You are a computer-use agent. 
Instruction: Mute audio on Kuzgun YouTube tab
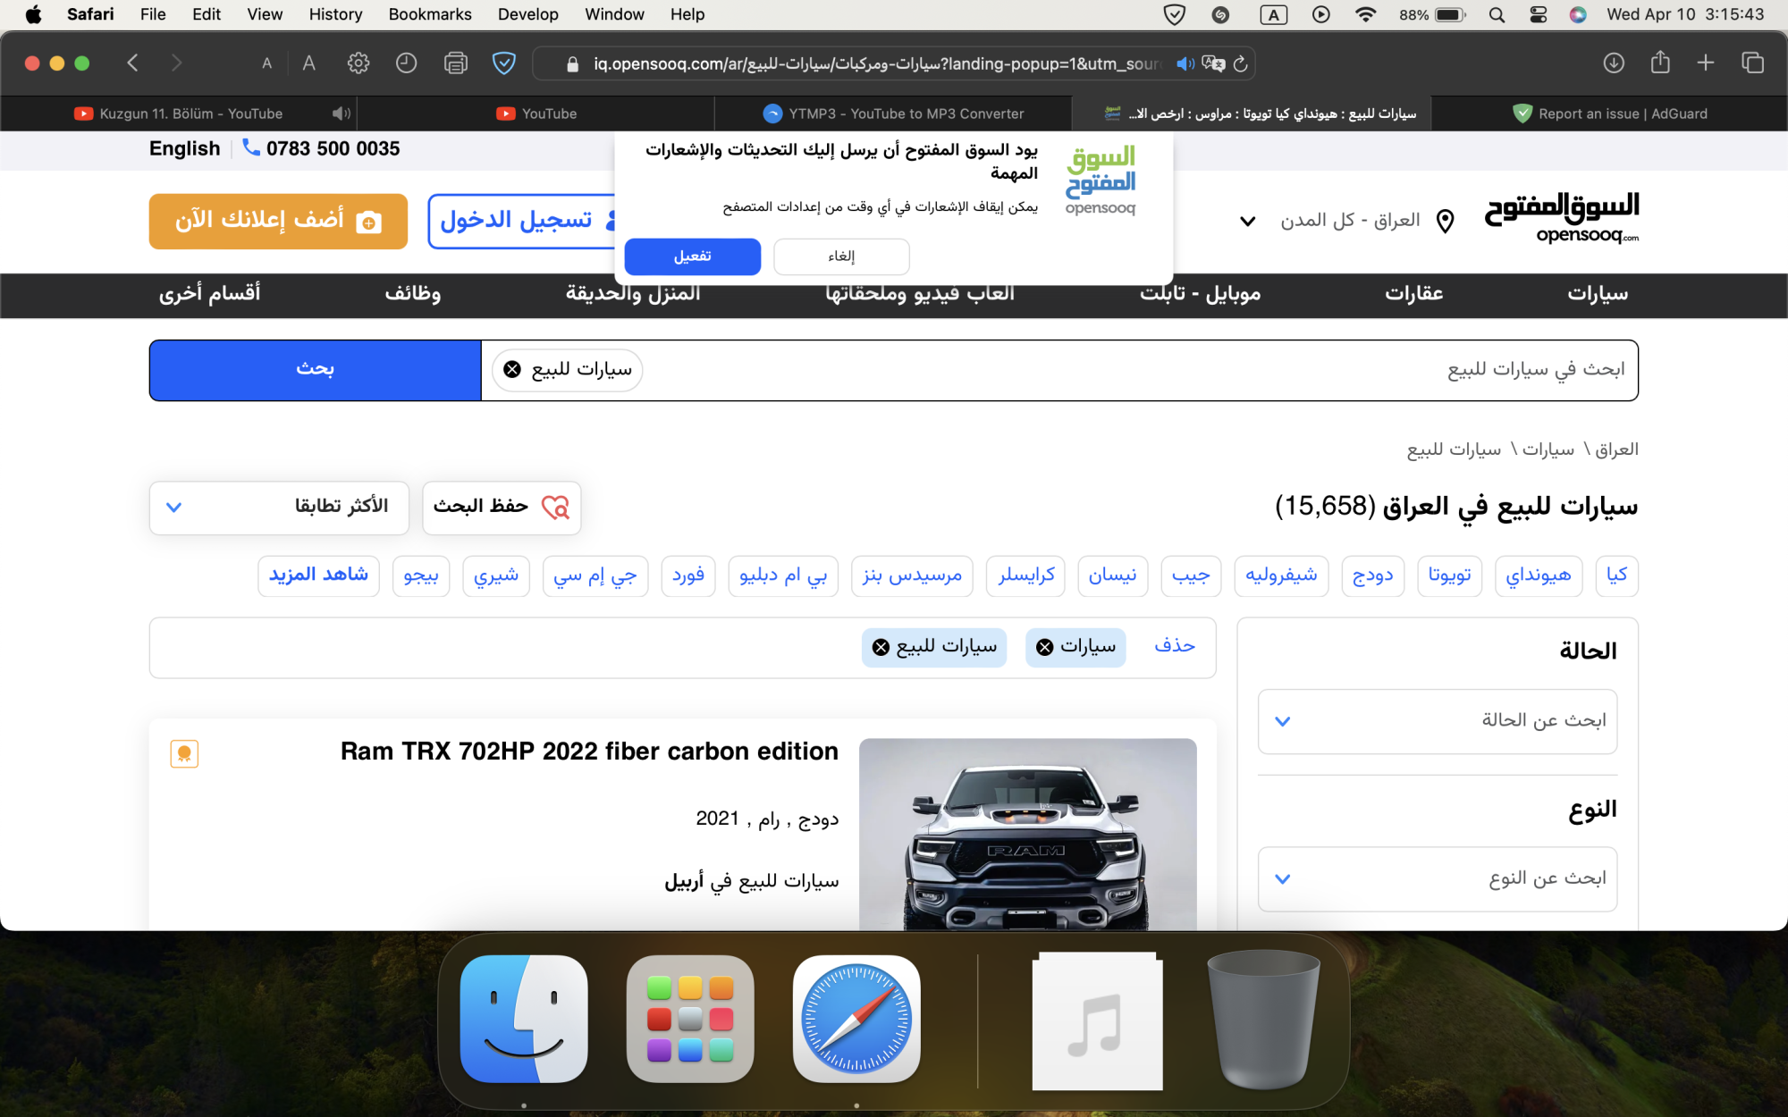(x=341, y=113)
